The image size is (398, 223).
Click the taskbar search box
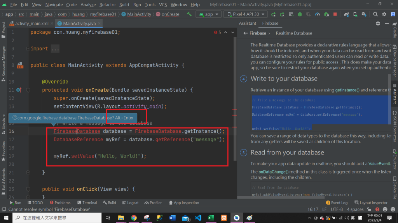57,218
